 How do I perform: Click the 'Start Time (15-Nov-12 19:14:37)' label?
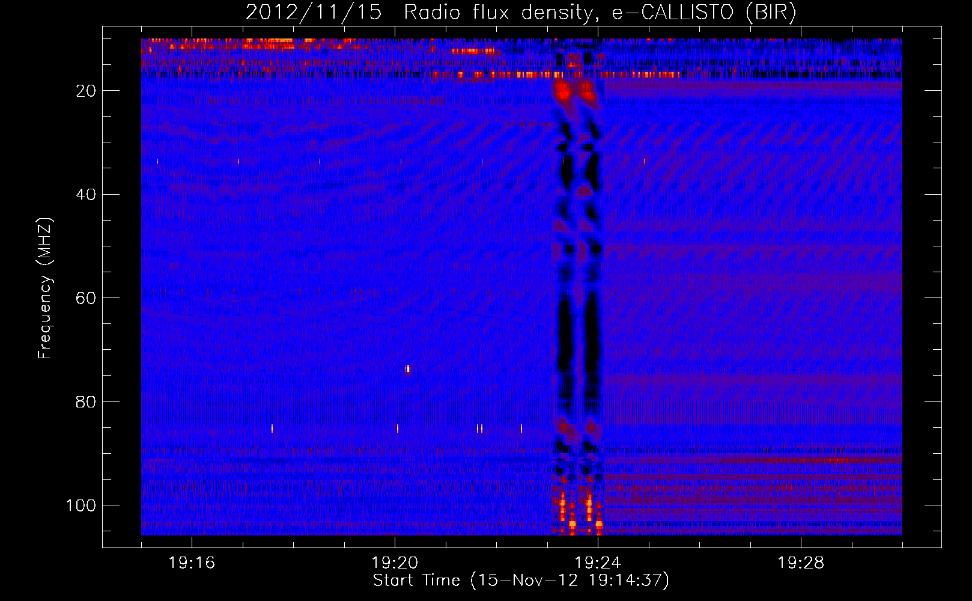point(521,581)
